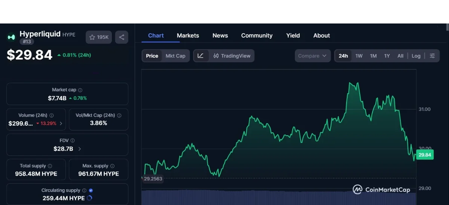Viewport: 449px width, 205px height.
Task: Show Circulating supply info icon
Action: [84, 190]
